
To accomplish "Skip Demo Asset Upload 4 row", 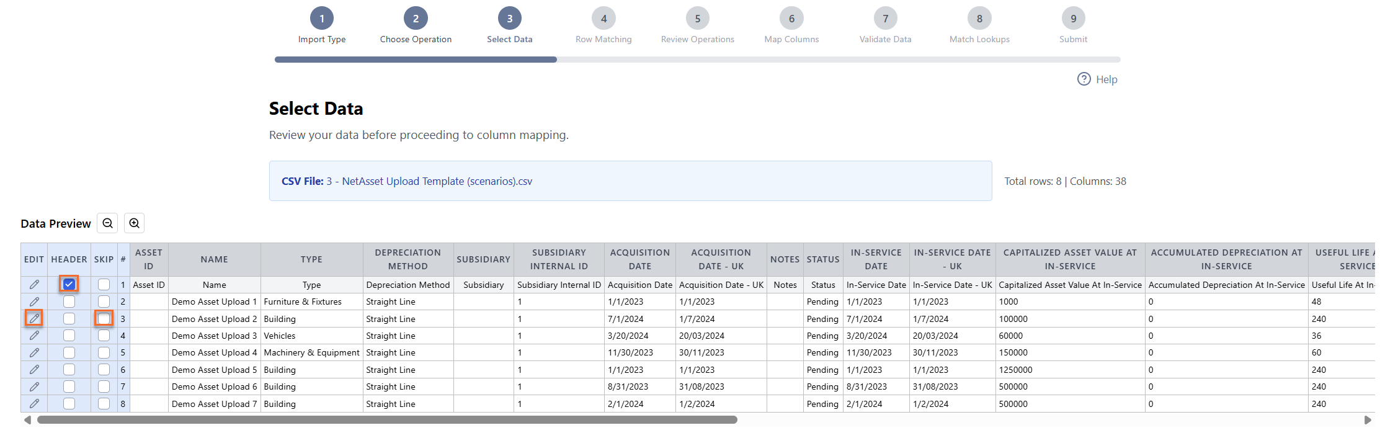I will point(104,352).
